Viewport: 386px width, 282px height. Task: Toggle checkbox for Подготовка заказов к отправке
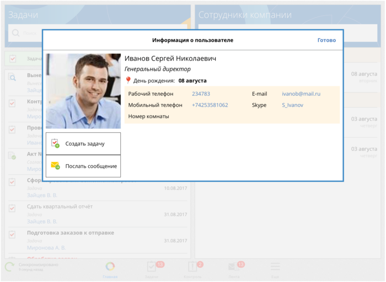point(12,235)
